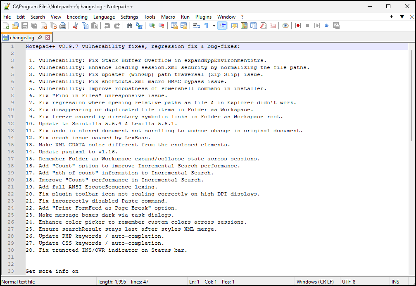Click the plus button beside menu bar

click(x=391, y=17)
